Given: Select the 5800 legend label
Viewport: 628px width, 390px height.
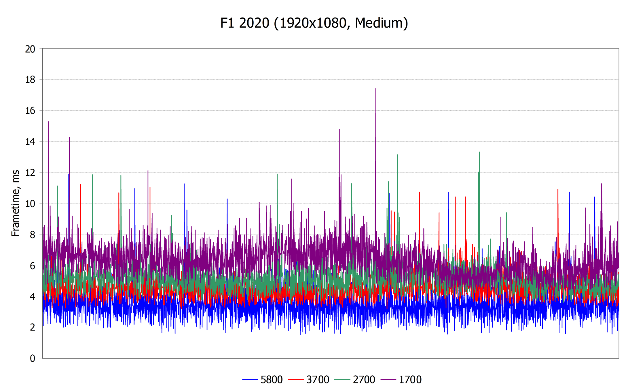Looking at the screenshot, I should pyautogui.click(x=272, y=380).
